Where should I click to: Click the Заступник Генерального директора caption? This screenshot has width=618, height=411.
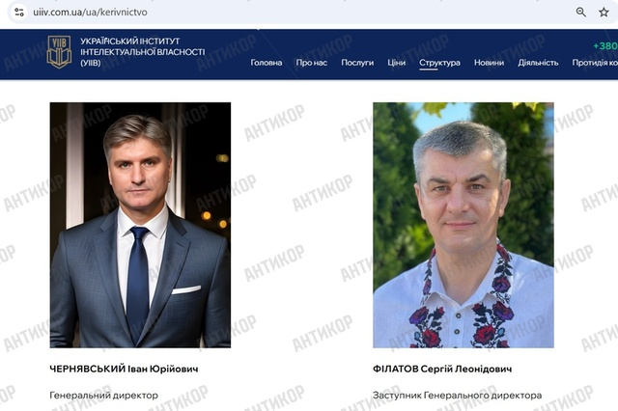click(x=457, y=396)
